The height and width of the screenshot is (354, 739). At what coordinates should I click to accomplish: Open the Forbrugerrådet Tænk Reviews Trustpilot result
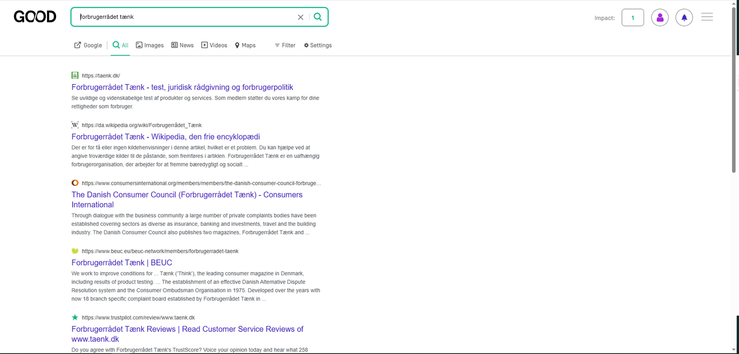187,334
